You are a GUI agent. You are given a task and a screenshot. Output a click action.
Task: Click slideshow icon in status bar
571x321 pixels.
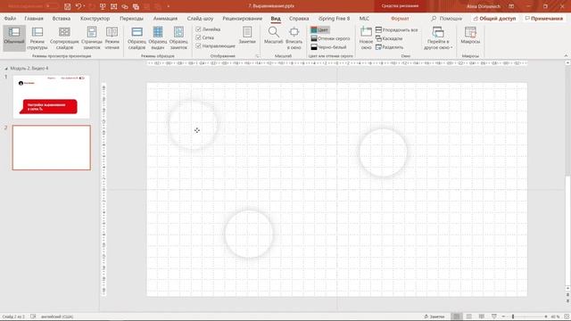tap(493, 317)
